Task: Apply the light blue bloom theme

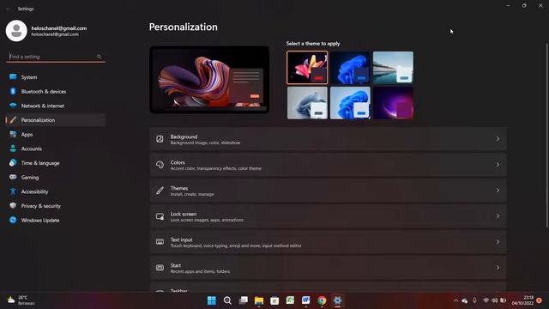Action: click(350, 103)
